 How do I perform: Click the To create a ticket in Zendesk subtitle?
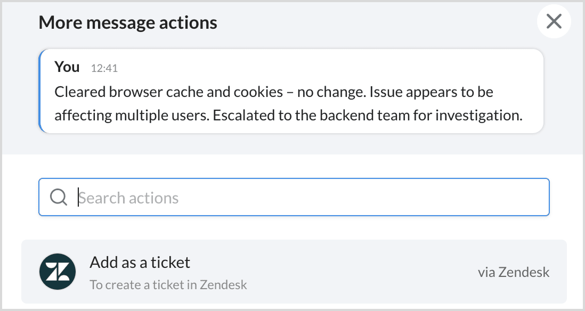[168, 284]
